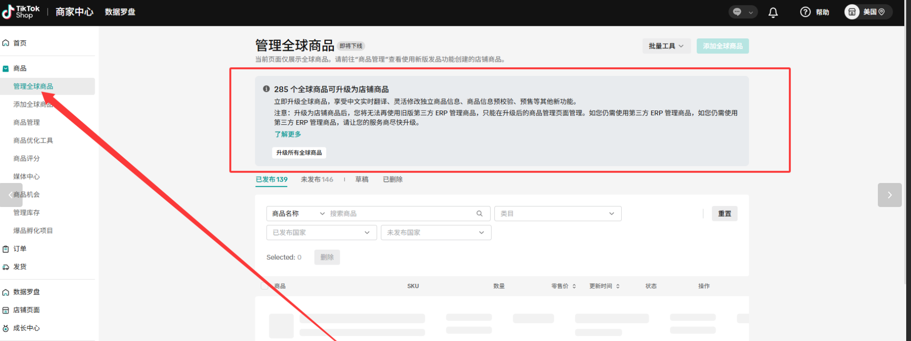Select 首页 in the sidebar
The image size is (911, 341).
point(20,43)
